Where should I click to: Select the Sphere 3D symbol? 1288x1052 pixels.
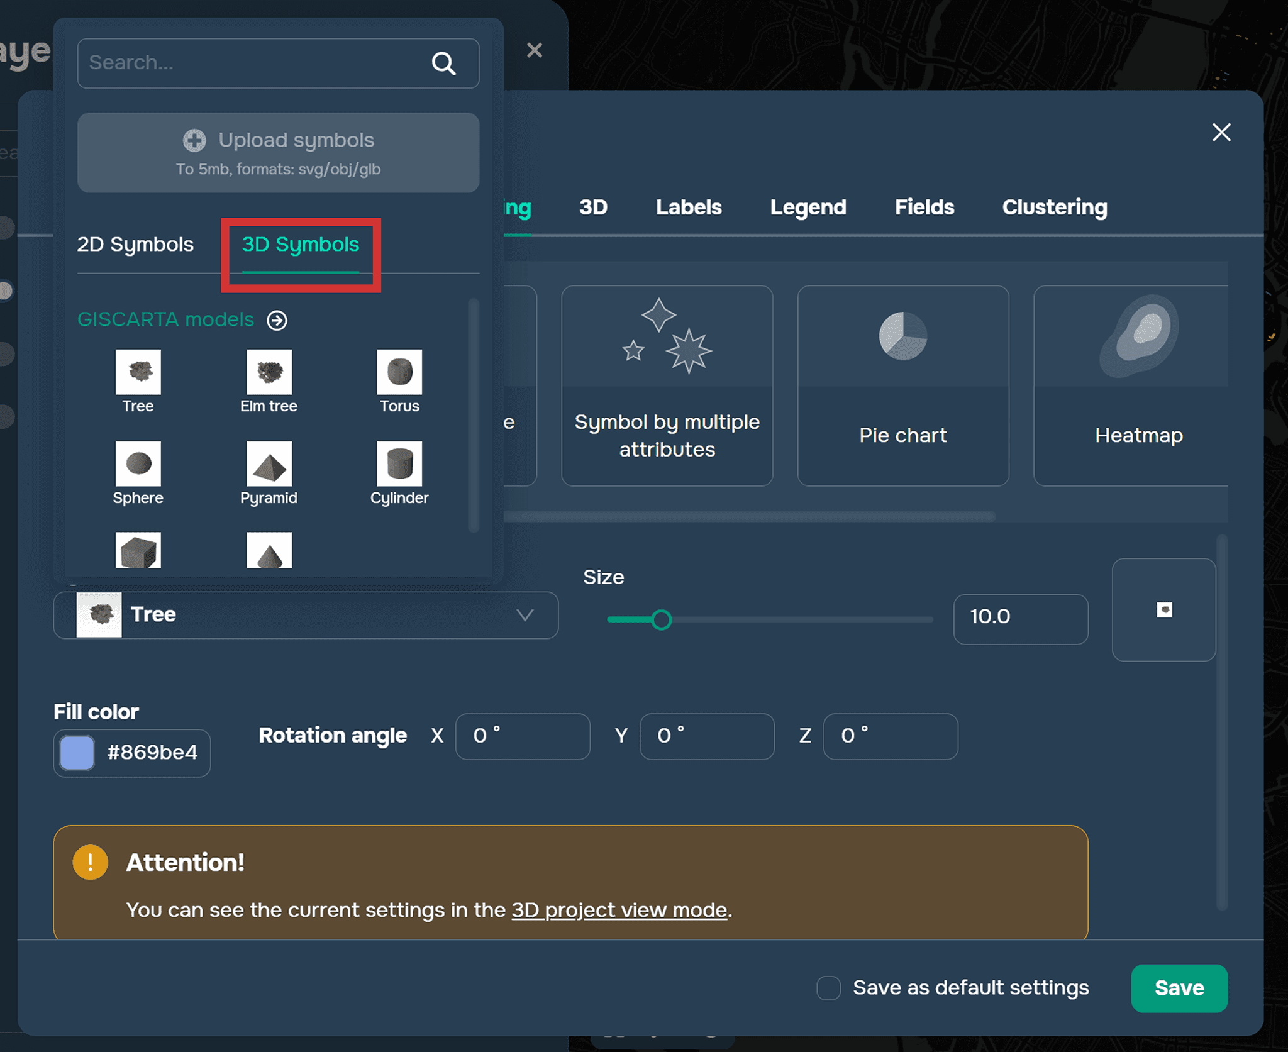pos(138,465)
